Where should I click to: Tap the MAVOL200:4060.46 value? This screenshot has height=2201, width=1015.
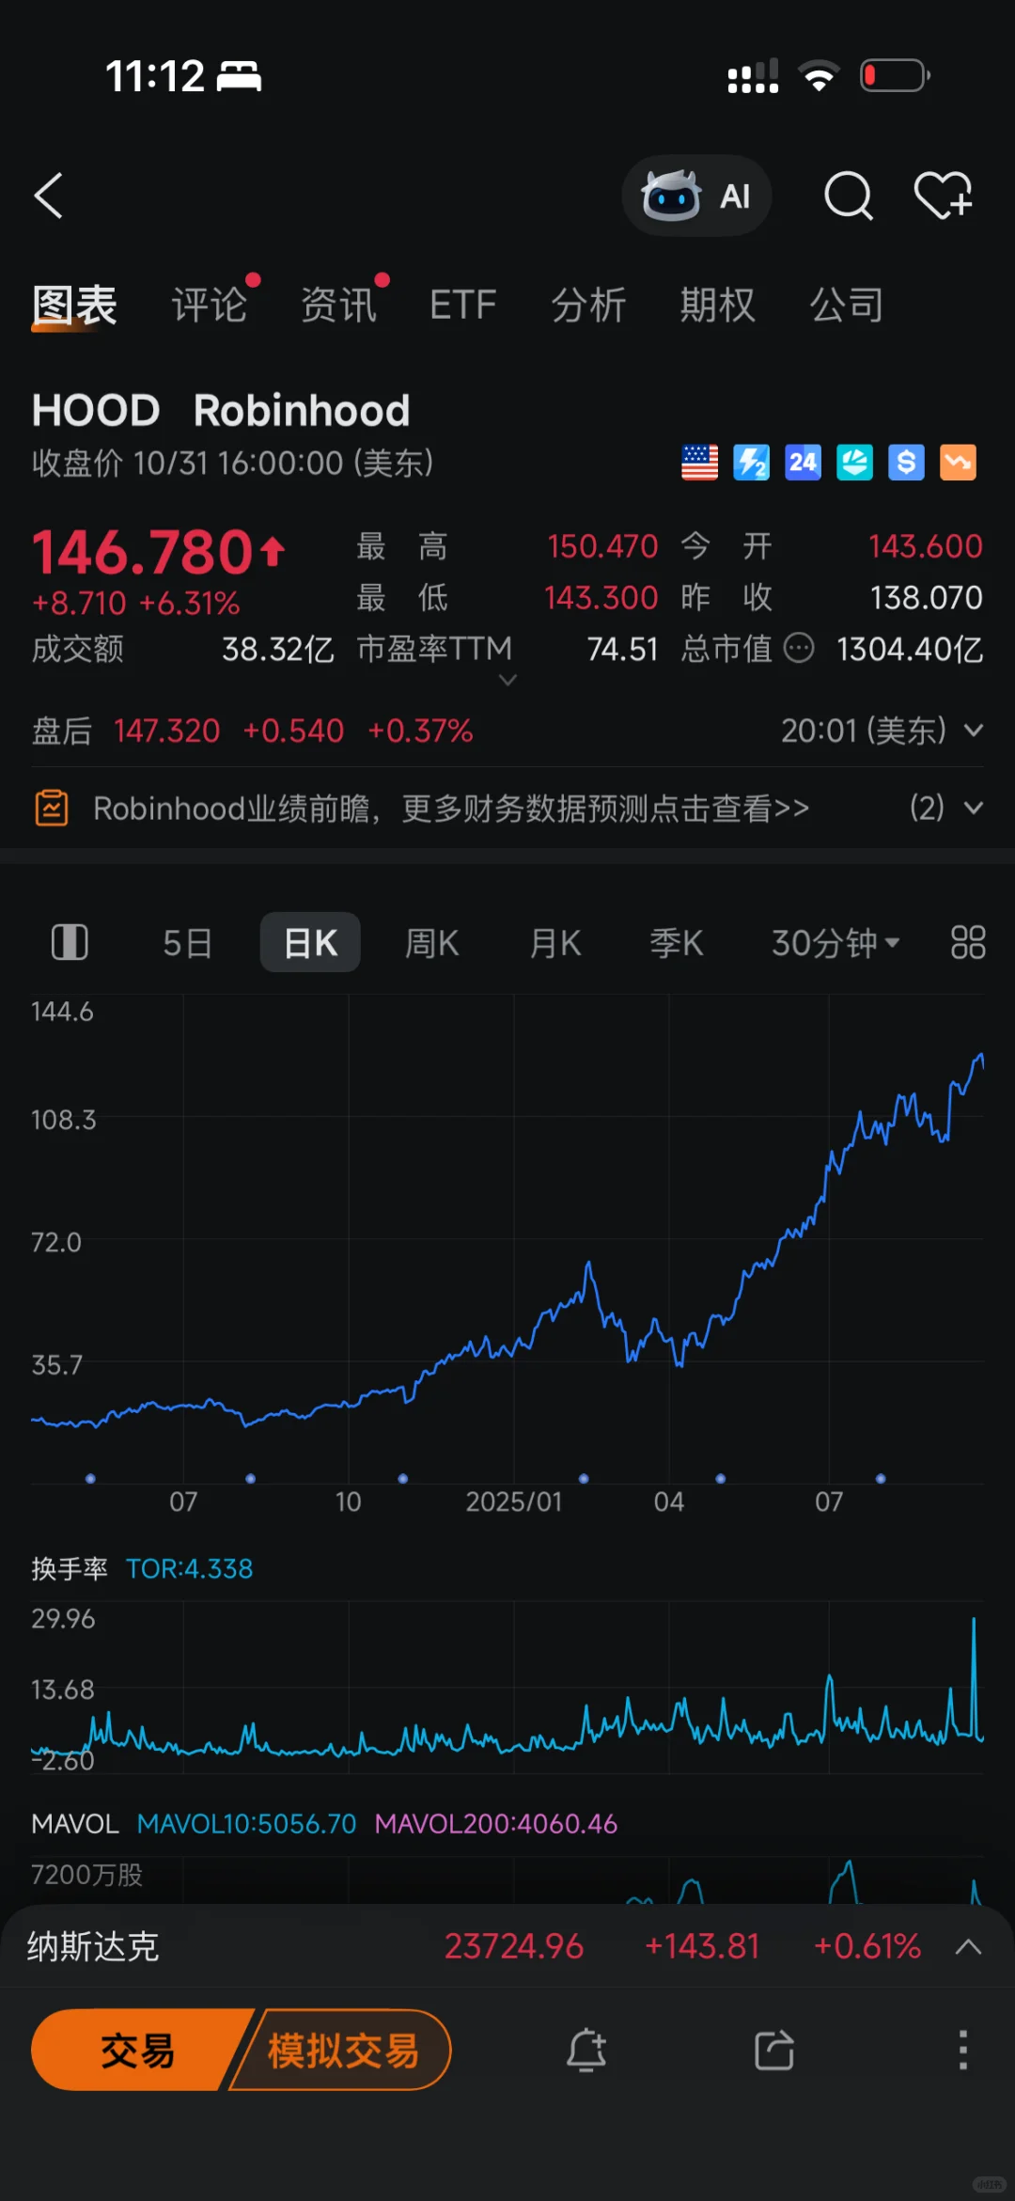[496, 1823]
